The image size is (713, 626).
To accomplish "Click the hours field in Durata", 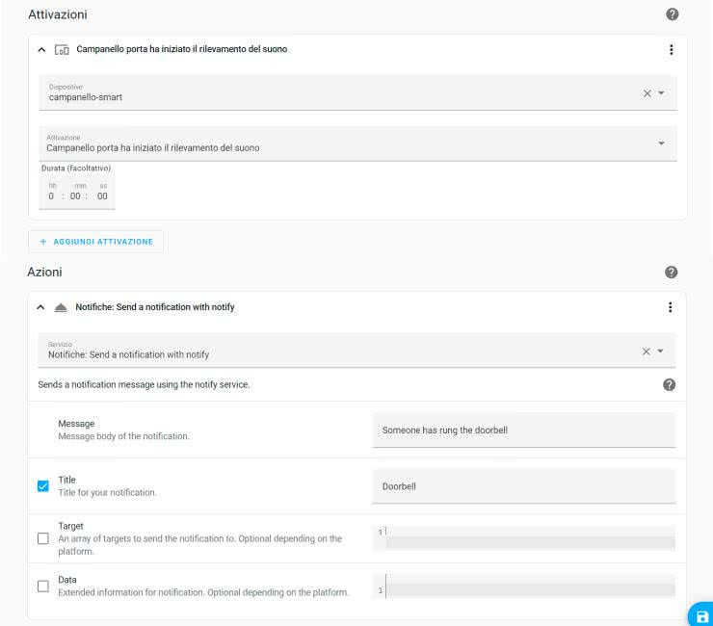I will (x=52, y=196).
